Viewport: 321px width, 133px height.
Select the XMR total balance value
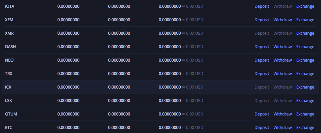point(170,33)
